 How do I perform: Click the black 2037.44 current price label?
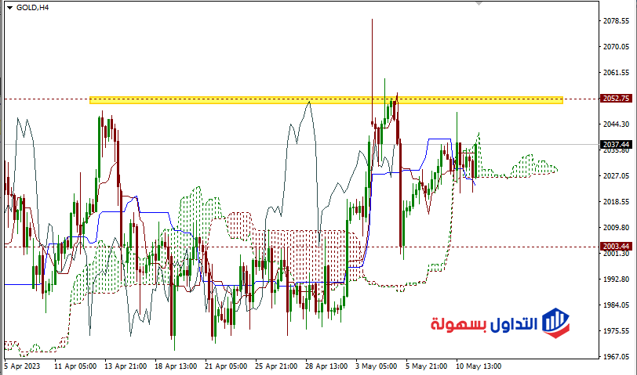[617, 144]
